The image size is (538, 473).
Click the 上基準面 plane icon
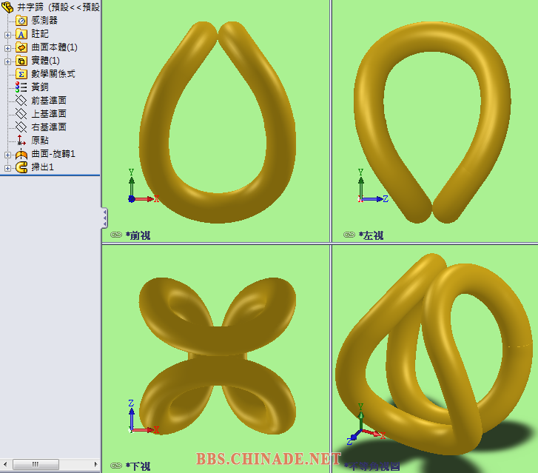click(21, 113)
